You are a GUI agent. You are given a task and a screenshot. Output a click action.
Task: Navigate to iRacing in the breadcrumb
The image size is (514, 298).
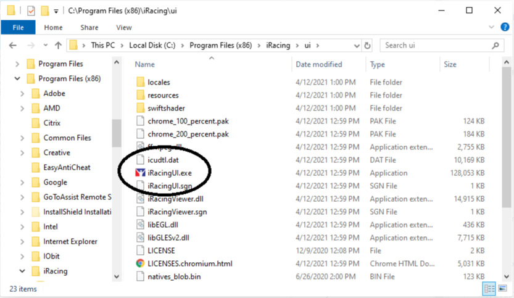pyautogui.click(x=278, y=45)
